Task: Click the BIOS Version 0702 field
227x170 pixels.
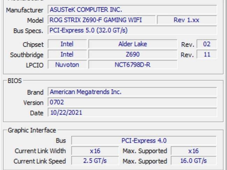Action: pyautogui.click(x=132, y=103)
